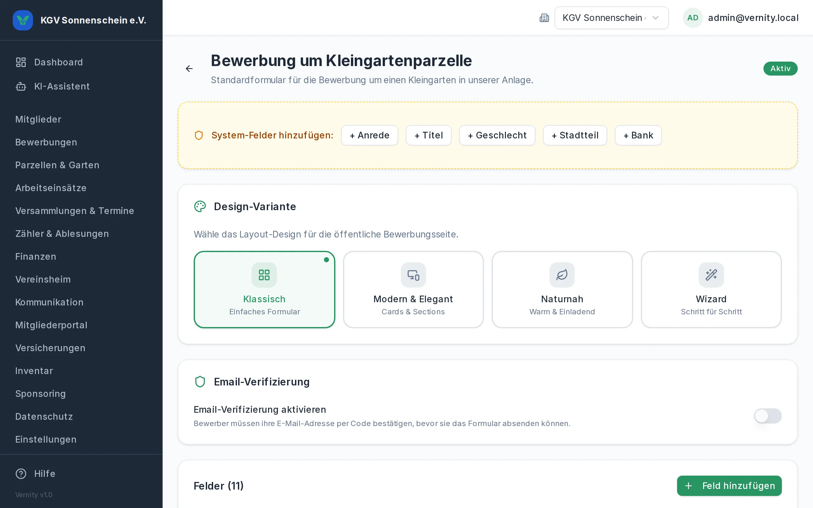Viewport: 813px width, 508px height.
Task: Add the Geschlecht system field
Action: [x=497, y=135]
